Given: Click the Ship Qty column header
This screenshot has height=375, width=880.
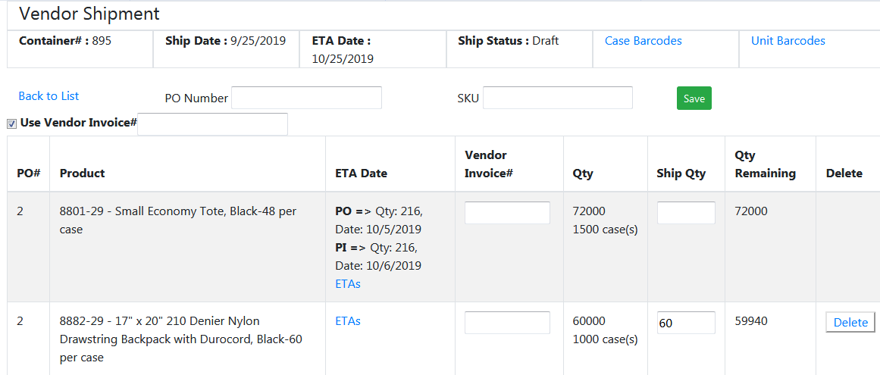Looking at the screenshot, I should click(681, 173).
